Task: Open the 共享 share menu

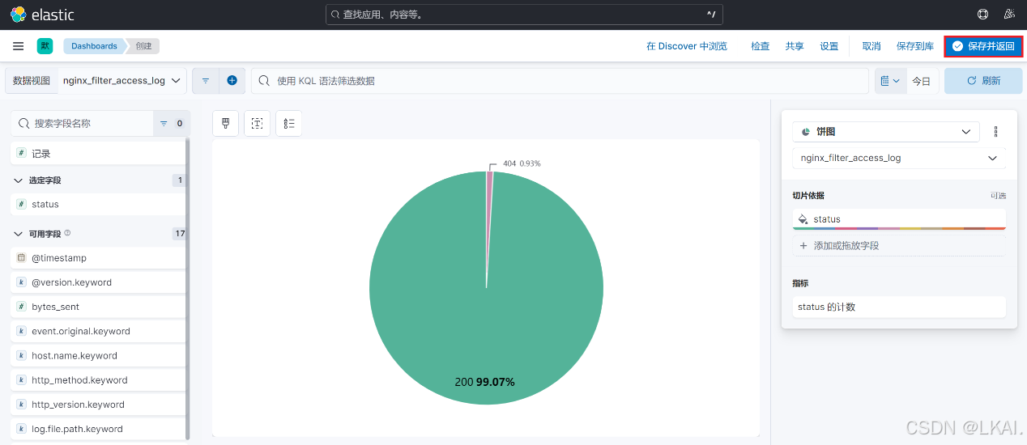Action: [795, 46]
